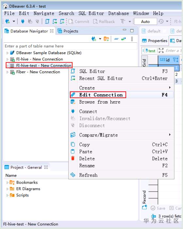Expand the Bookmarks folder

pos(7,182)
